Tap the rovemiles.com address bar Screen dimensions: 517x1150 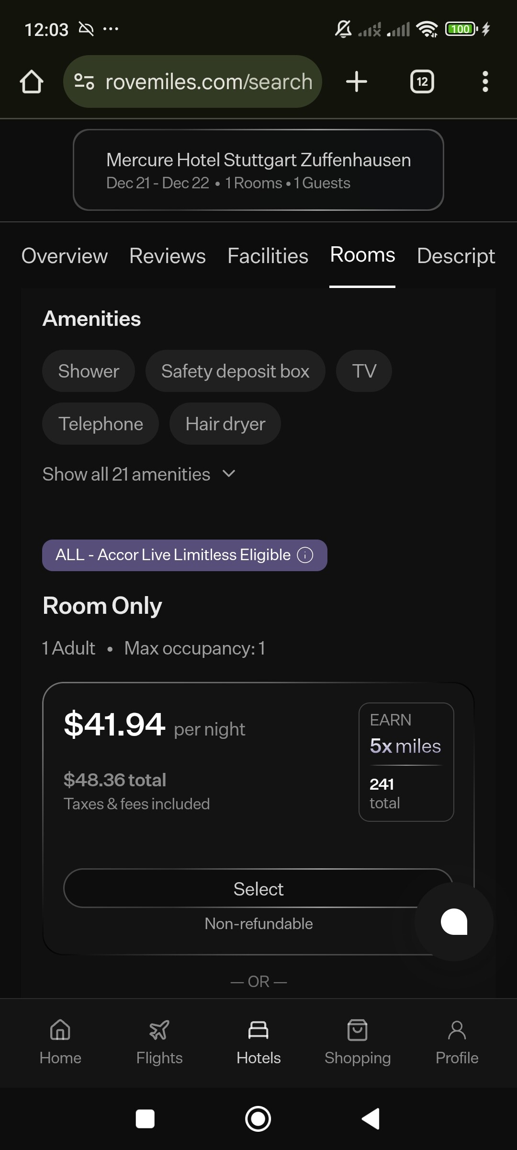pos(209,81)
